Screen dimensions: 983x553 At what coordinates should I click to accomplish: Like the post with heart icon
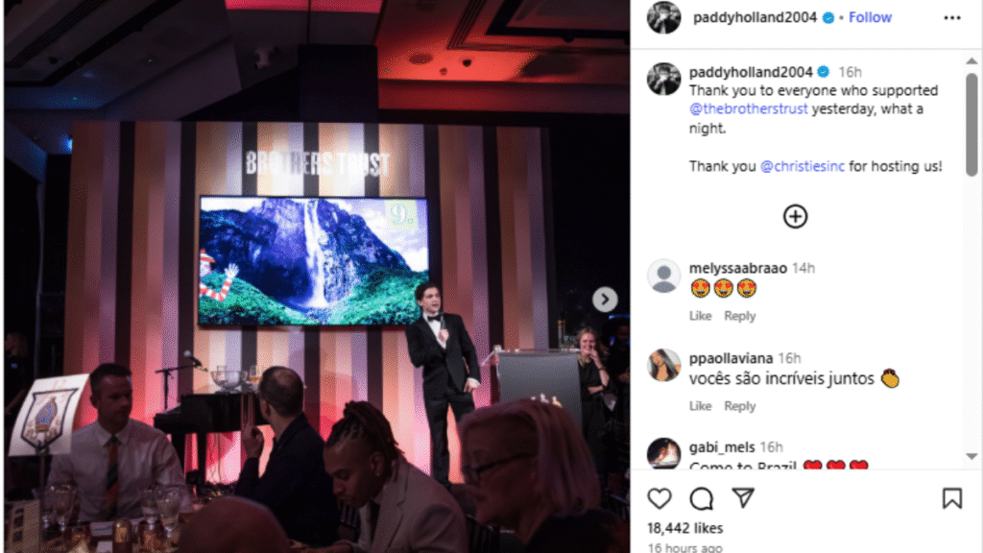(659, 498)
